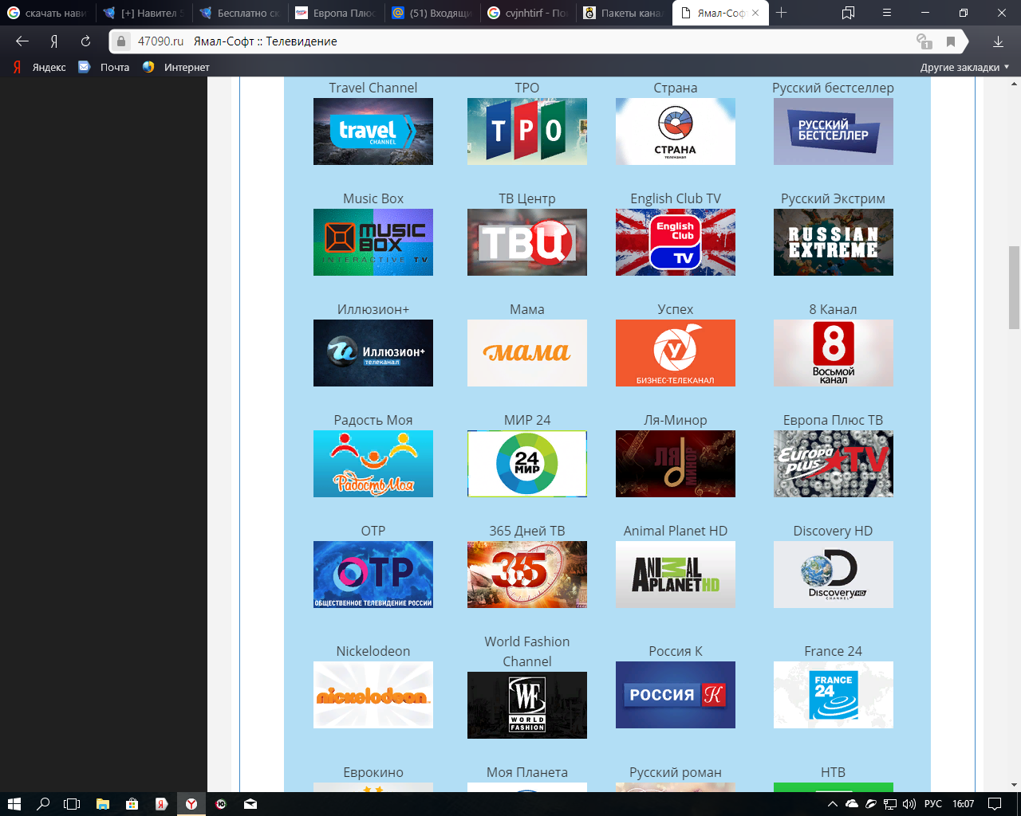The image size is (1021, 816).
Task: Click the address bar showing 47090.ru
Action: pos(510,41)
